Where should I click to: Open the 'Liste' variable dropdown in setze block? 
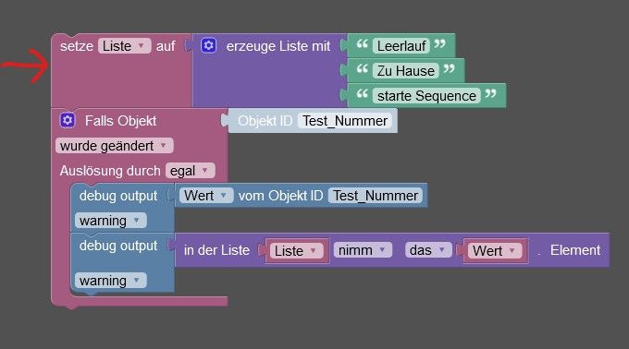click(x=124, y=46)
